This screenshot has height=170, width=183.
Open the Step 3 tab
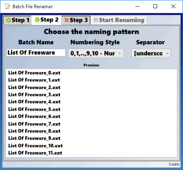76,20
